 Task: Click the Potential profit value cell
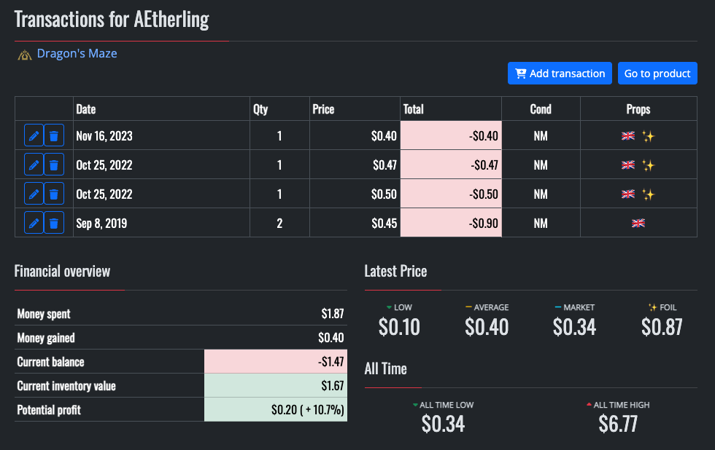[x=276, y=410]
